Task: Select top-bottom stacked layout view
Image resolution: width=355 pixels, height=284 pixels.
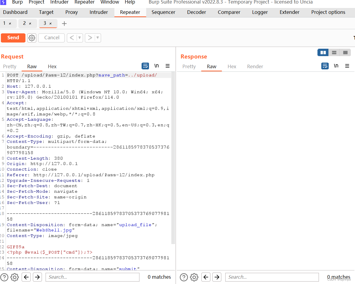Action: click(334, 53)
